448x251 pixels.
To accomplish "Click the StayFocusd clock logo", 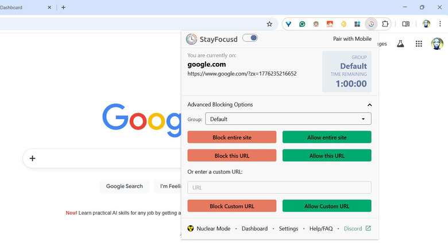I will (x=191, y=39).
